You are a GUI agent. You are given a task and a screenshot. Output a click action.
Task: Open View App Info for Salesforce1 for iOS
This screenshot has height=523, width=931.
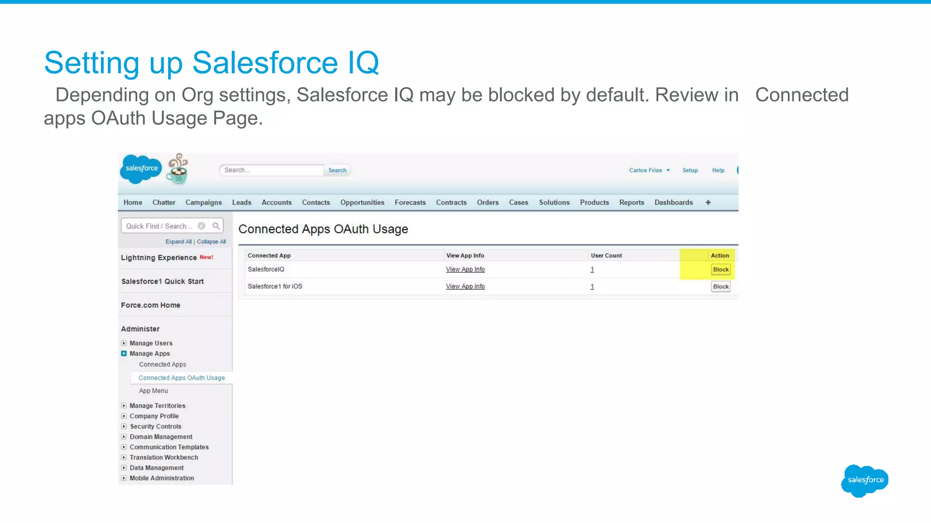click(x=465, y=286)
